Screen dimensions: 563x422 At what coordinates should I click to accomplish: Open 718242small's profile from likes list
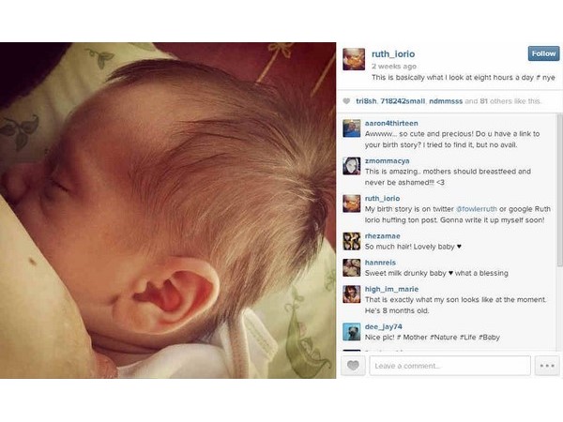coord(403,101)
